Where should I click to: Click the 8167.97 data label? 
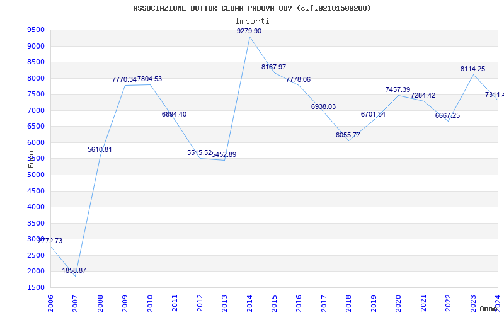point(273,67)
